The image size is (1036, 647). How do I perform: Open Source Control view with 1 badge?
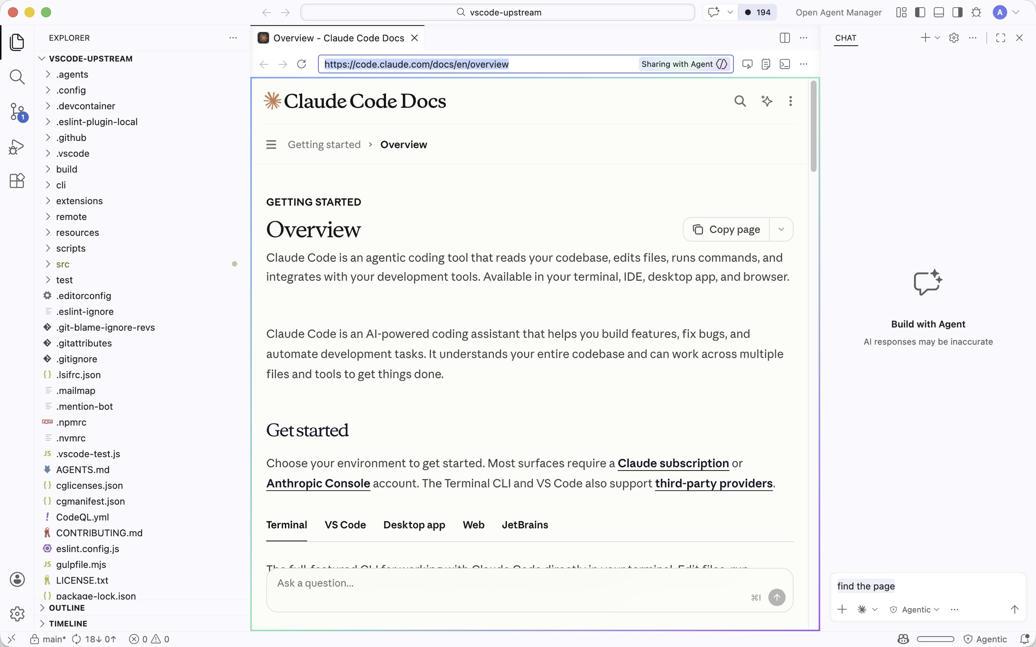(x=17, y=112)
